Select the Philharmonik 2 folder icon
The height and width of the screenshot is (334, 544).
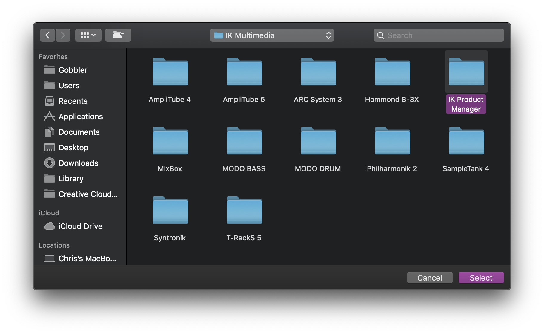(x=392, y=141)
